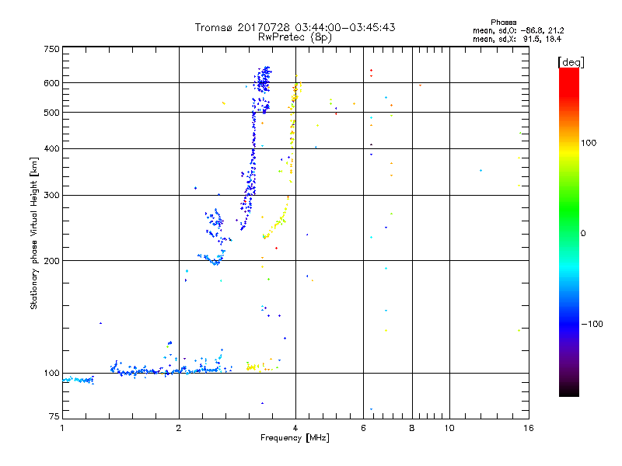622x466 pixels.
Task: Click the '[deg]' colorbar unit label
Action: click(571, 62)
